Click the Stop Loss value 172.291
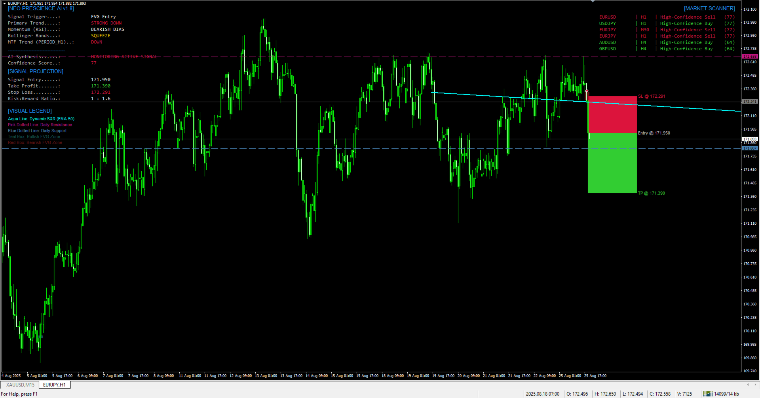Image resolution: width=760 pixels, height=398 pixels. [101, 92]
